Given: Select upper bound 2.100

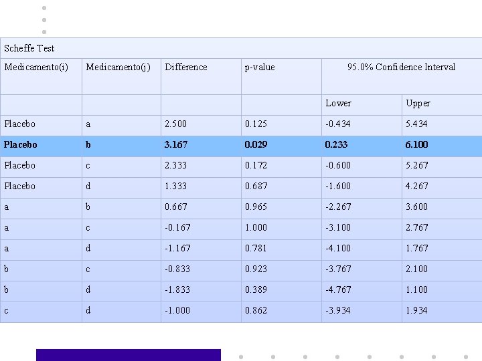Looking at the screenshot, I should click(417, 269).
